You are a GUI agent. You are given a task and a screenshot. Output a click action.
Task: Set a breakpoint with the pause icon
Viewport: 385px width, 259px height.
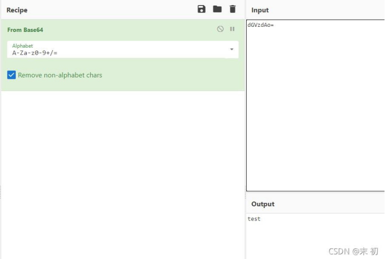tap(232, 29)
